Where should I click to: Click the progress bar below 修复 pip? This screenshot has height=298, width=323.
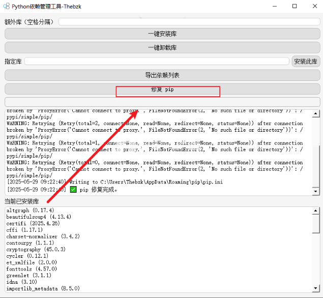(162, 102)
